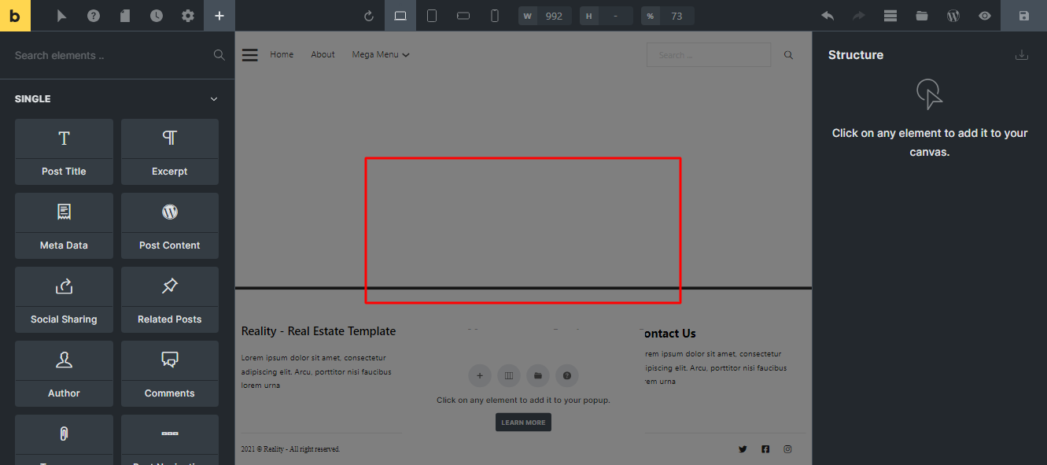Toggle the structure panel icon in toolbar
The height and width of the screenshot is (465, 1047).
(x=890, y=16)
